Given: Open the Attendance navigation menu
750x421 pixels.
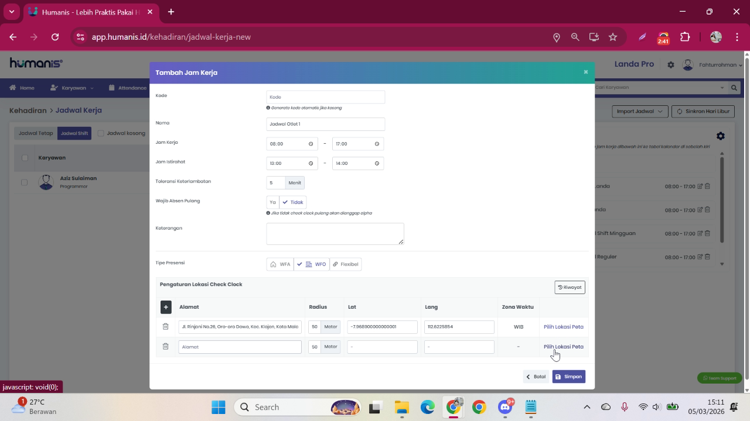Looking at the screenshot, I should (x=128, y=88).
